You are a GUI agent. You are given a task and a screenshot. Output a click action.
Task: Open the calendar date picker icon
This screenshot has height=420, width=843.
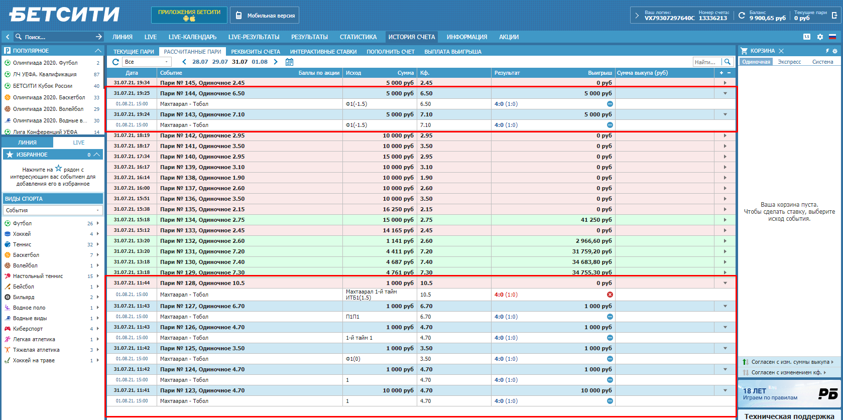(289, 62)
